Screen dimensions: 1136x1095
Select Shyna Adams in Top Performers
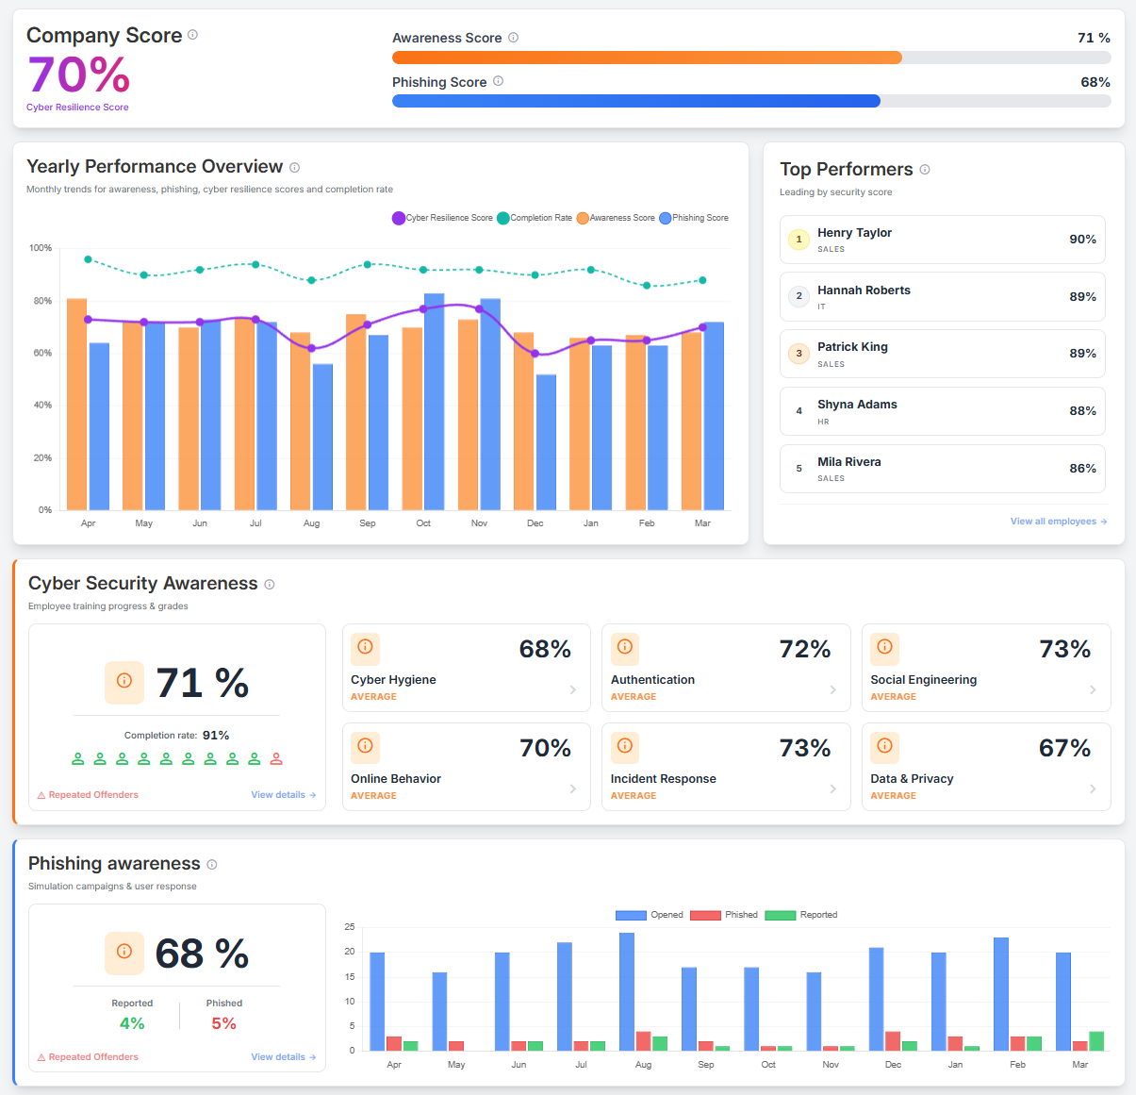(942, 411)
